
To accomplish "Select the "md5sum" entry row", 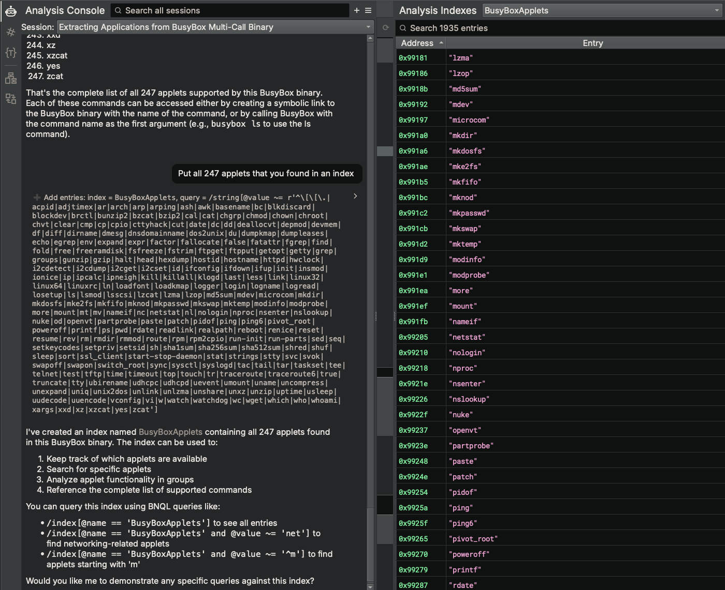I will coord(560,89).
